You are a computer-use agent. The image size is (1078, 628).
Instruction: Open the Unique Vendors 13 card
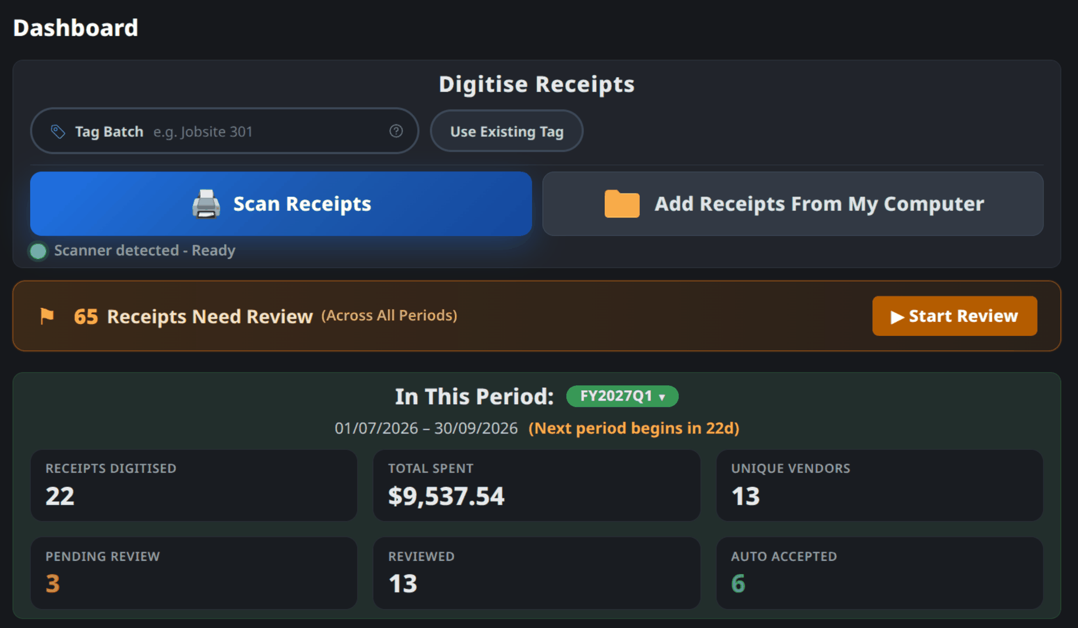[880, 485]
